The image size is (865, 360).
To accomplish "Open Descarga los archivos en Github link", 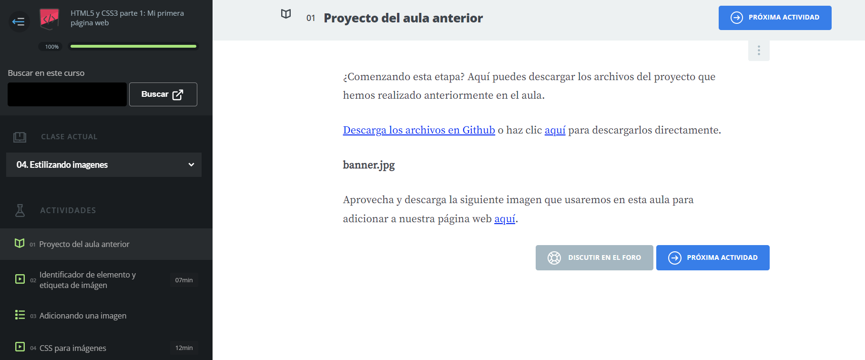I will pyautogui.click(x=419, y=130).
